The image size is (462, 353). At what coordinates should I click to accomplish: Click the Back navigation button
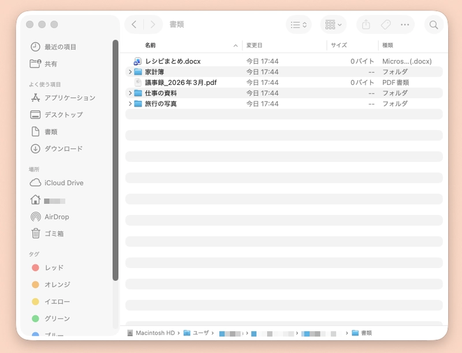pos(134,24)
